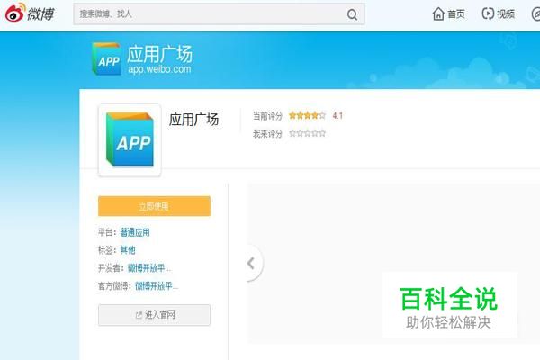Click the 当前评分 star rating
The image size is (540, 360).
pos(307,115)
